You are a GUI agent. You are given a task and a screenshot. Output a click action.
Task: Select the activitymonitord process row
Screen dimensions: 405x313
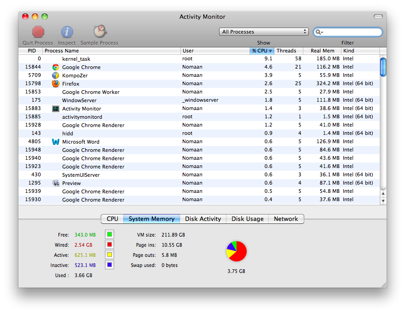tap(199, 117)
